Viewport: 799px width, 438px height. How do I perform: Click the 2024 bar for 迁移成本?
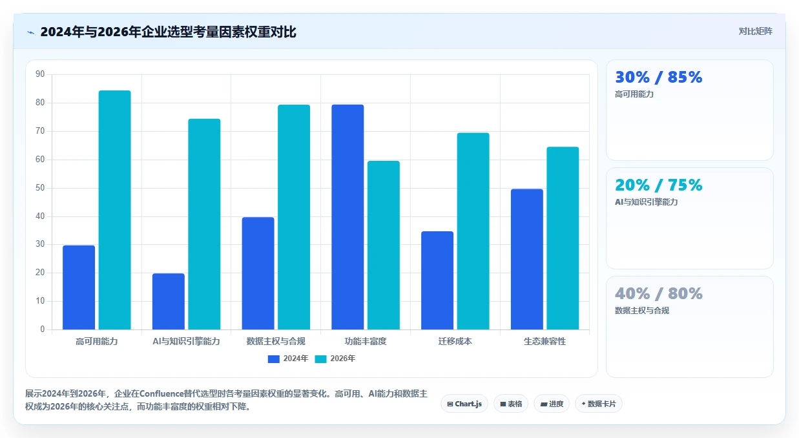(437, 280)
